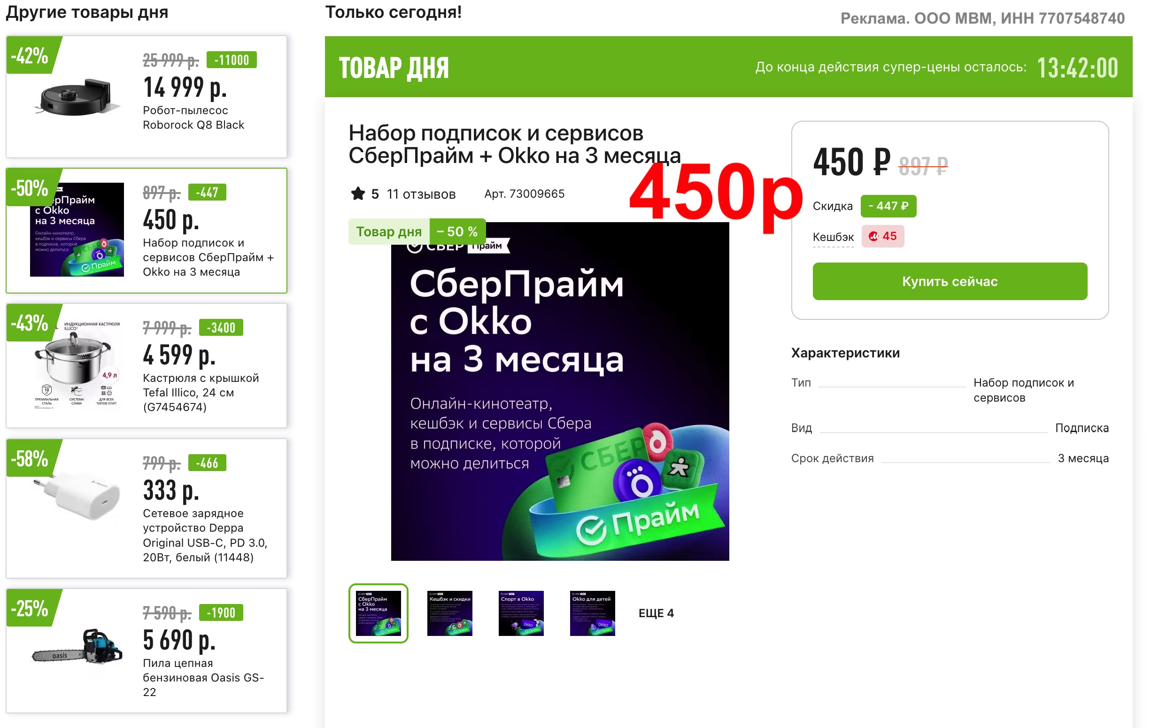Open the Oasis chainsaw product image

[77, 647]
